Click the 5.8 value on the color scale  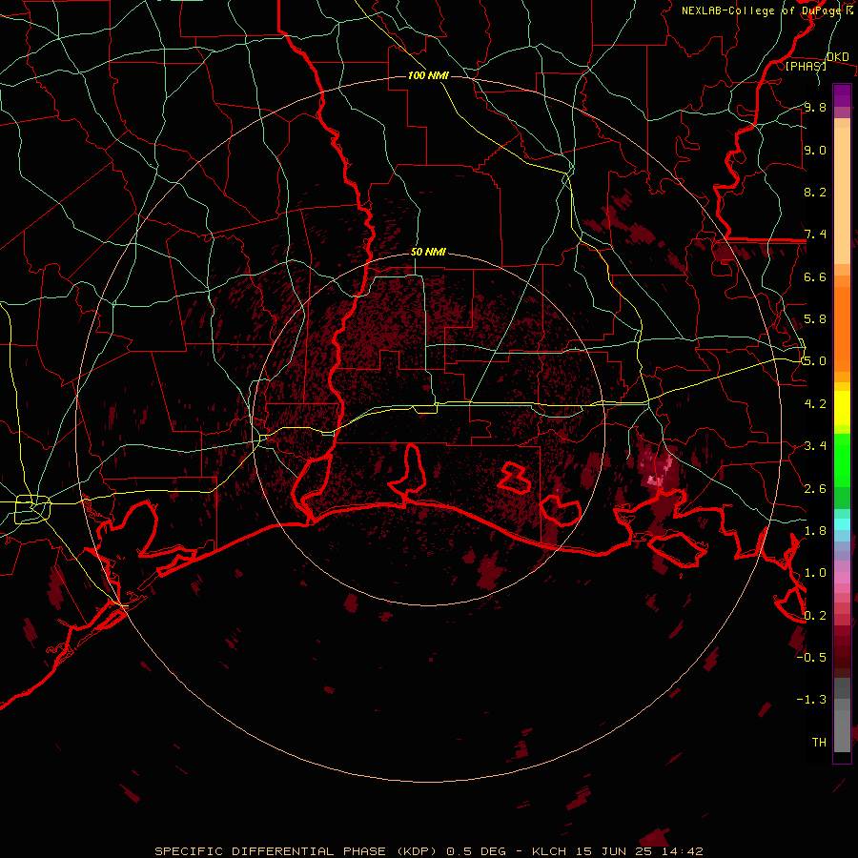click(815, 319)
